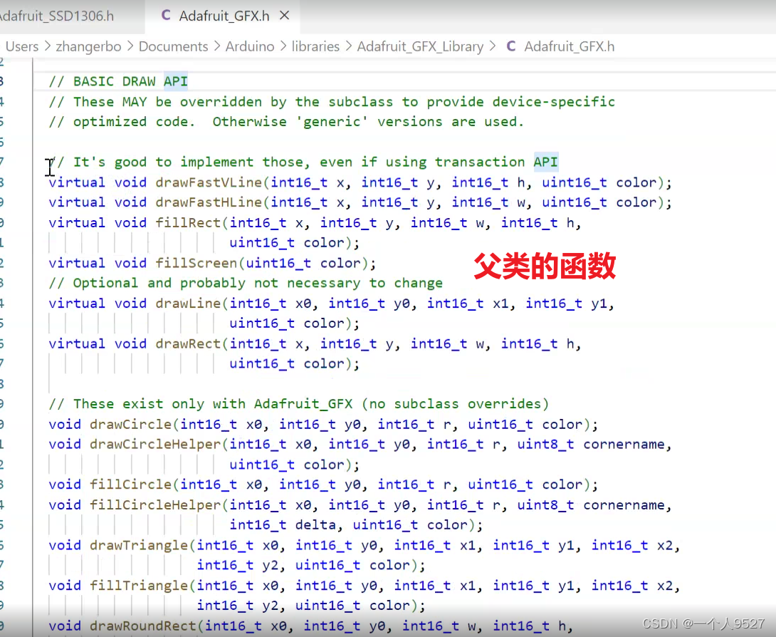The height and width of the screenshot is (637, 776).
Task: Open the Documents breadcrumb segment
Action: click(173, 46)
